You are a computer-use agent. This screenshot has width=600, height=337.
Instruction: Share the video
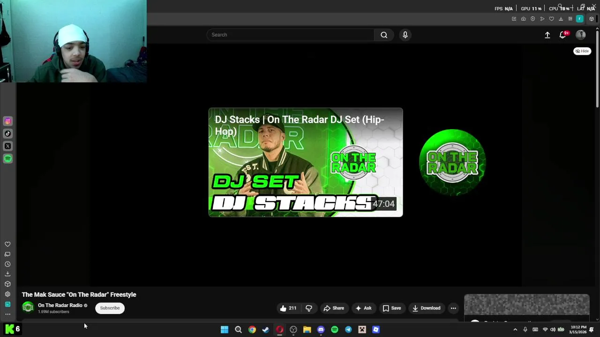tap(334, 308)
